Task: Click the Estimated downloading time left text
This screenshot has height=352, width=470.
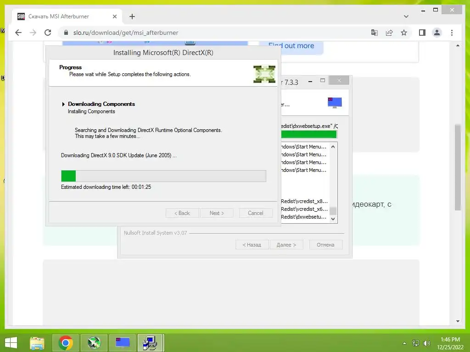Action: click(106, 187)
